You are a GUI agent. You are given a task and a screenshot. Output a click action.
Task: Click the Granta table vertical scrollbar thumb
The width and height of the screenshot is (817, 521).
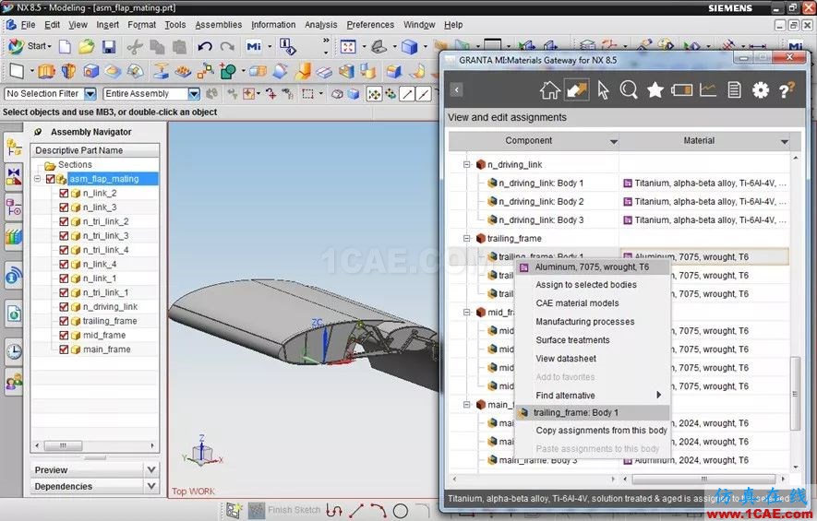click(795, 394)
